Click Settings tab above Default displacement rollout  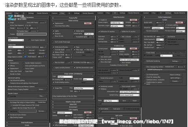(168, 13)
